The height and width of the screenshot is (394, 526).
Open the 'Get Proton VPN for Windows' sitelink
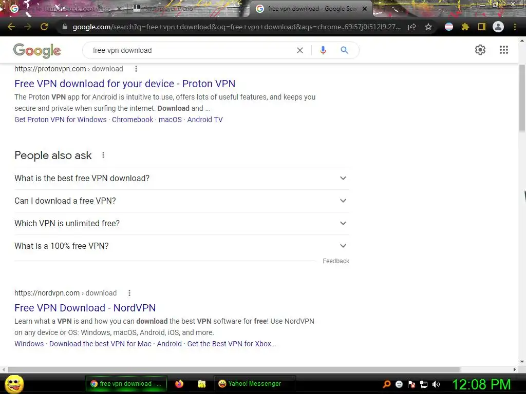(x=61, y=120)
